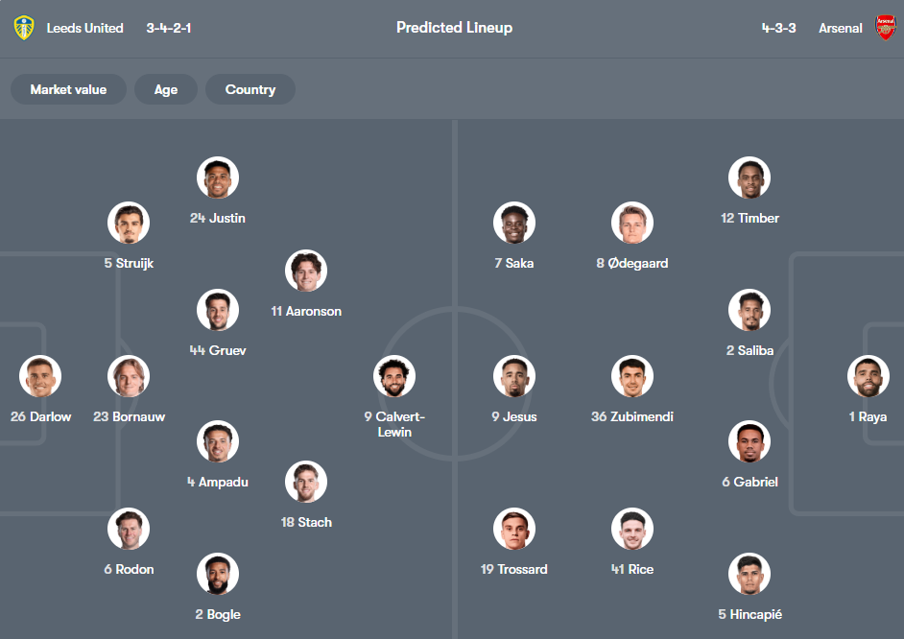Viewport: 904px width, 639px height.
Task: Open the Arsenal 4-3-3 formation selector
Action: [x=779, y=28]
